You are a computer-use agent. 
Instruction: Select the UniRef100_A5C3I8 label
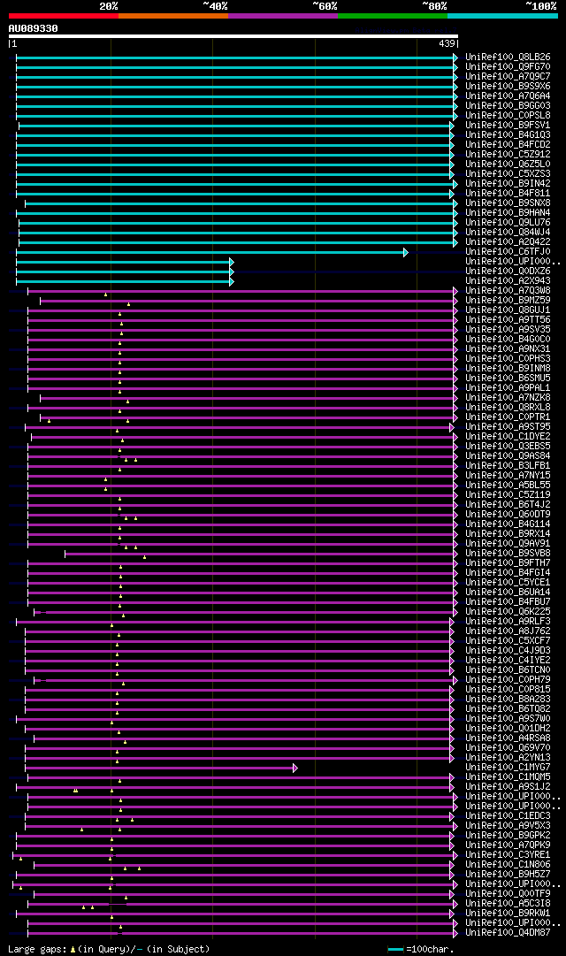[508, 905]
